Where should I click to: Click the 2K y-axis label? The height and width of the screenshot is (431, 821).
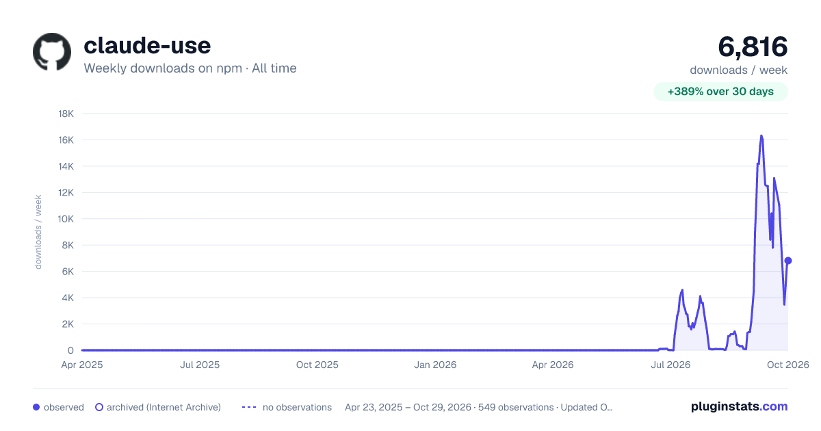click(x=68, y=324)
